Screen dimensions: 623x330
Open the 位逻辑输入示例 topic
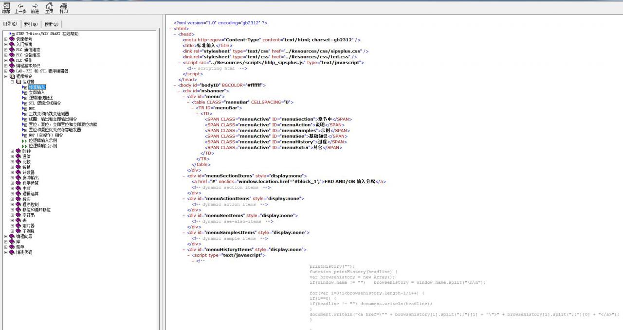42,140
